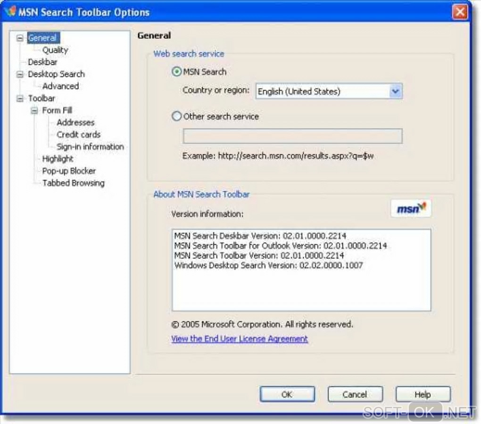
Task: Open Sign-in information settings
Action: [x=90, y=146]
